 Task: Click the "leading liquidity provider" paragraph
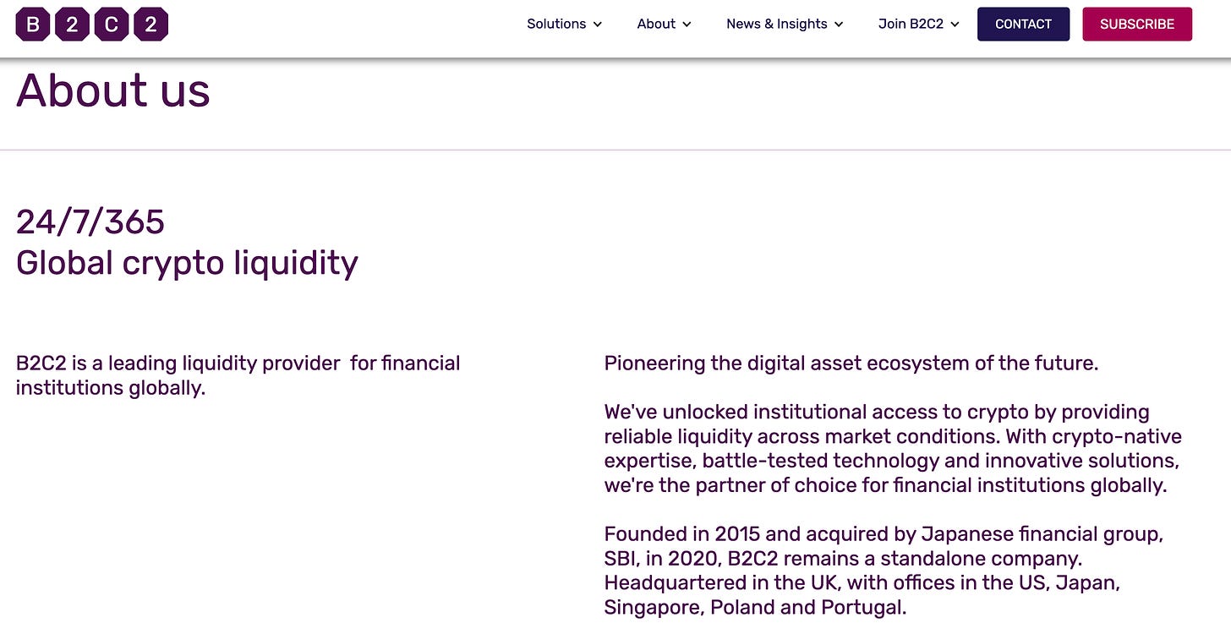[x=238, y=375]
